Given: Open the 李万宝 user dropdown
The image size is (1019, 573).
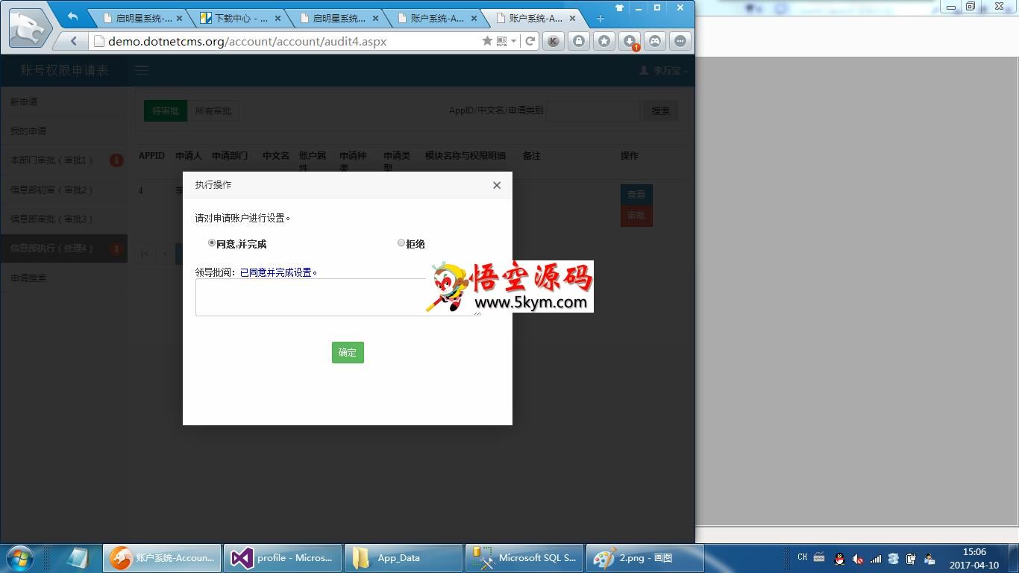Looking at the screenshot, I should click(x=663, y=71).
